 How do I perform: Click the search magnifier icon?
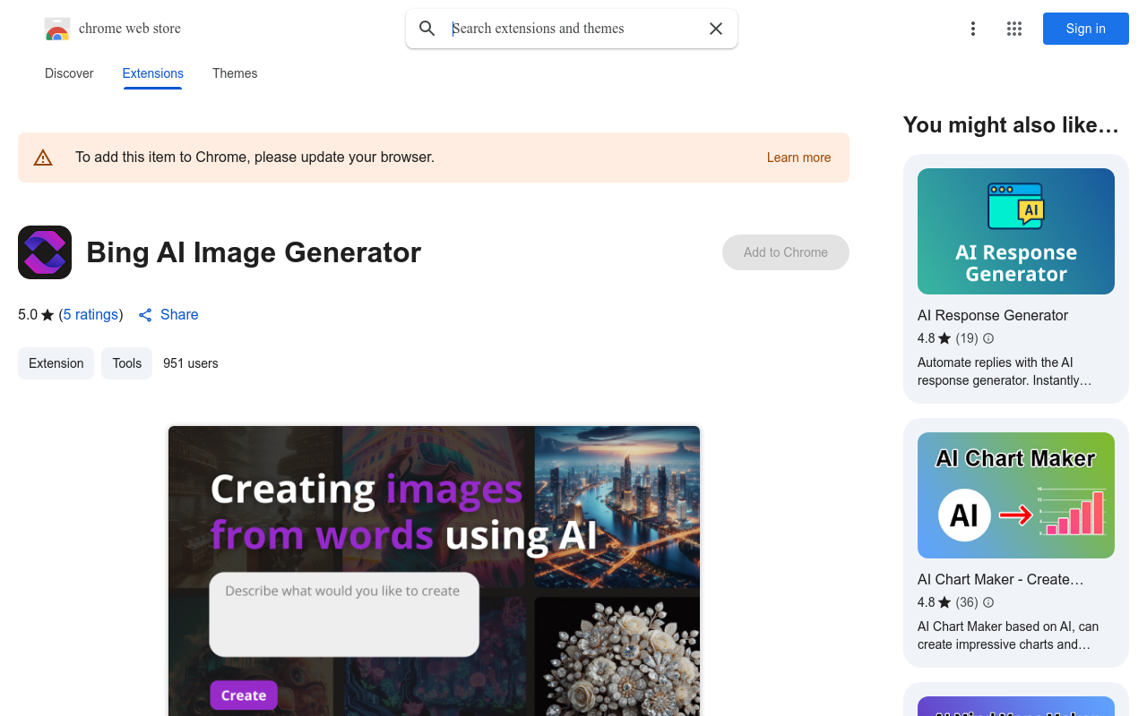coord(427,29)
